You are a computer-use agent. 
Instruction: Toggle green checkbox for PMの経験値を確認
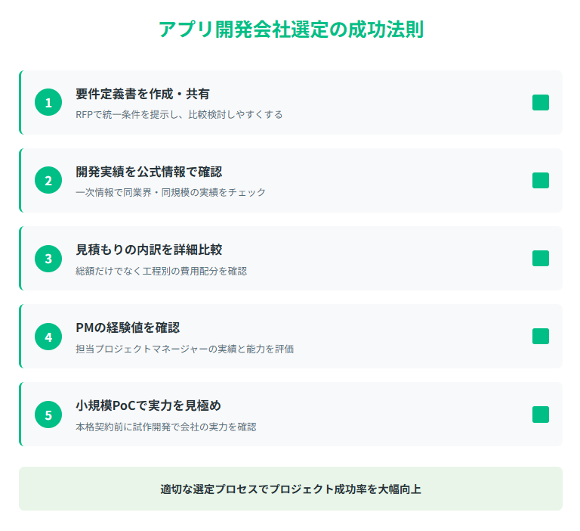coord(541,337)
